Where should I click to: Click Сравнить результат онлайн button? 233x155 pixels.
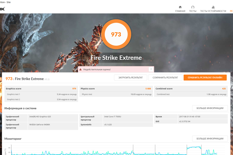coord(205,78)
